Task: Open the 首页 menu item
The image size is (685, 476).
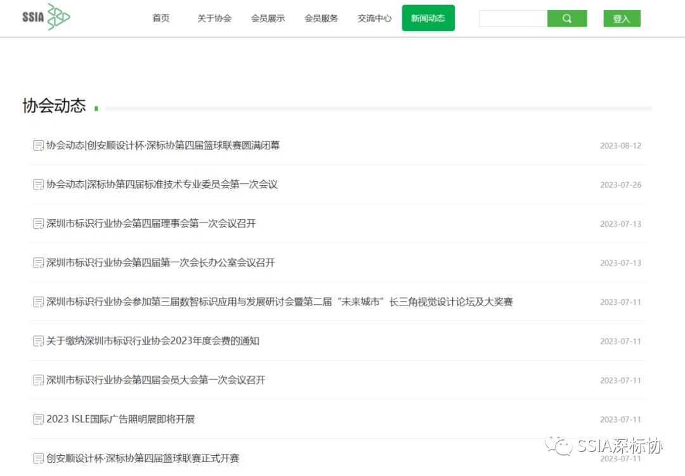Action: pyautogui.click(x=160, y=18)
